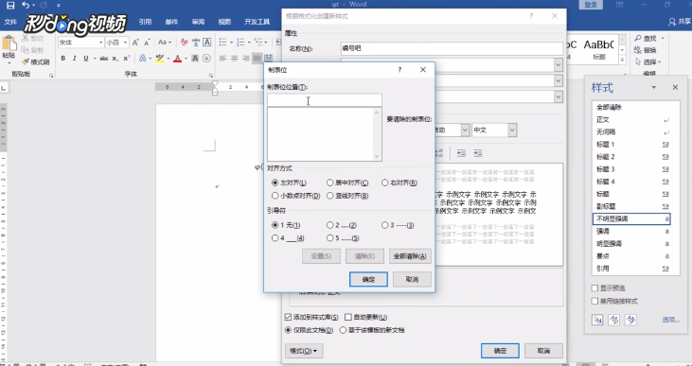Screen dimensions: 692x366
Task: Click the multilevel list icon
Action: click(x=258, y=43)
